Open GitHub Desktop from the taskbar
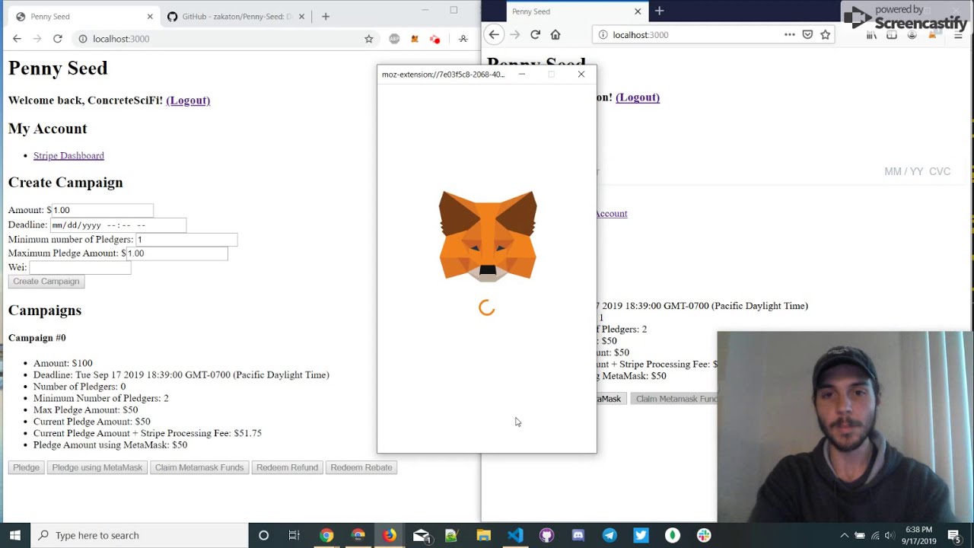974x548 pixels. (546, 535)
